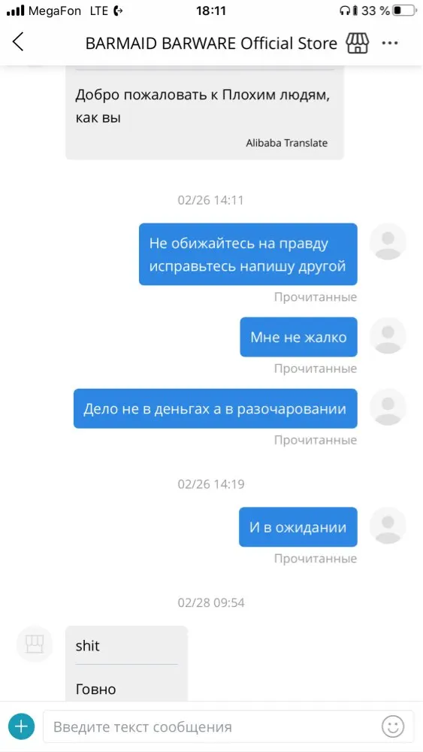Tap the back arrow in header
Viewport: 423px width, 752px height.
pyautogui.click(x=18, y=42)
